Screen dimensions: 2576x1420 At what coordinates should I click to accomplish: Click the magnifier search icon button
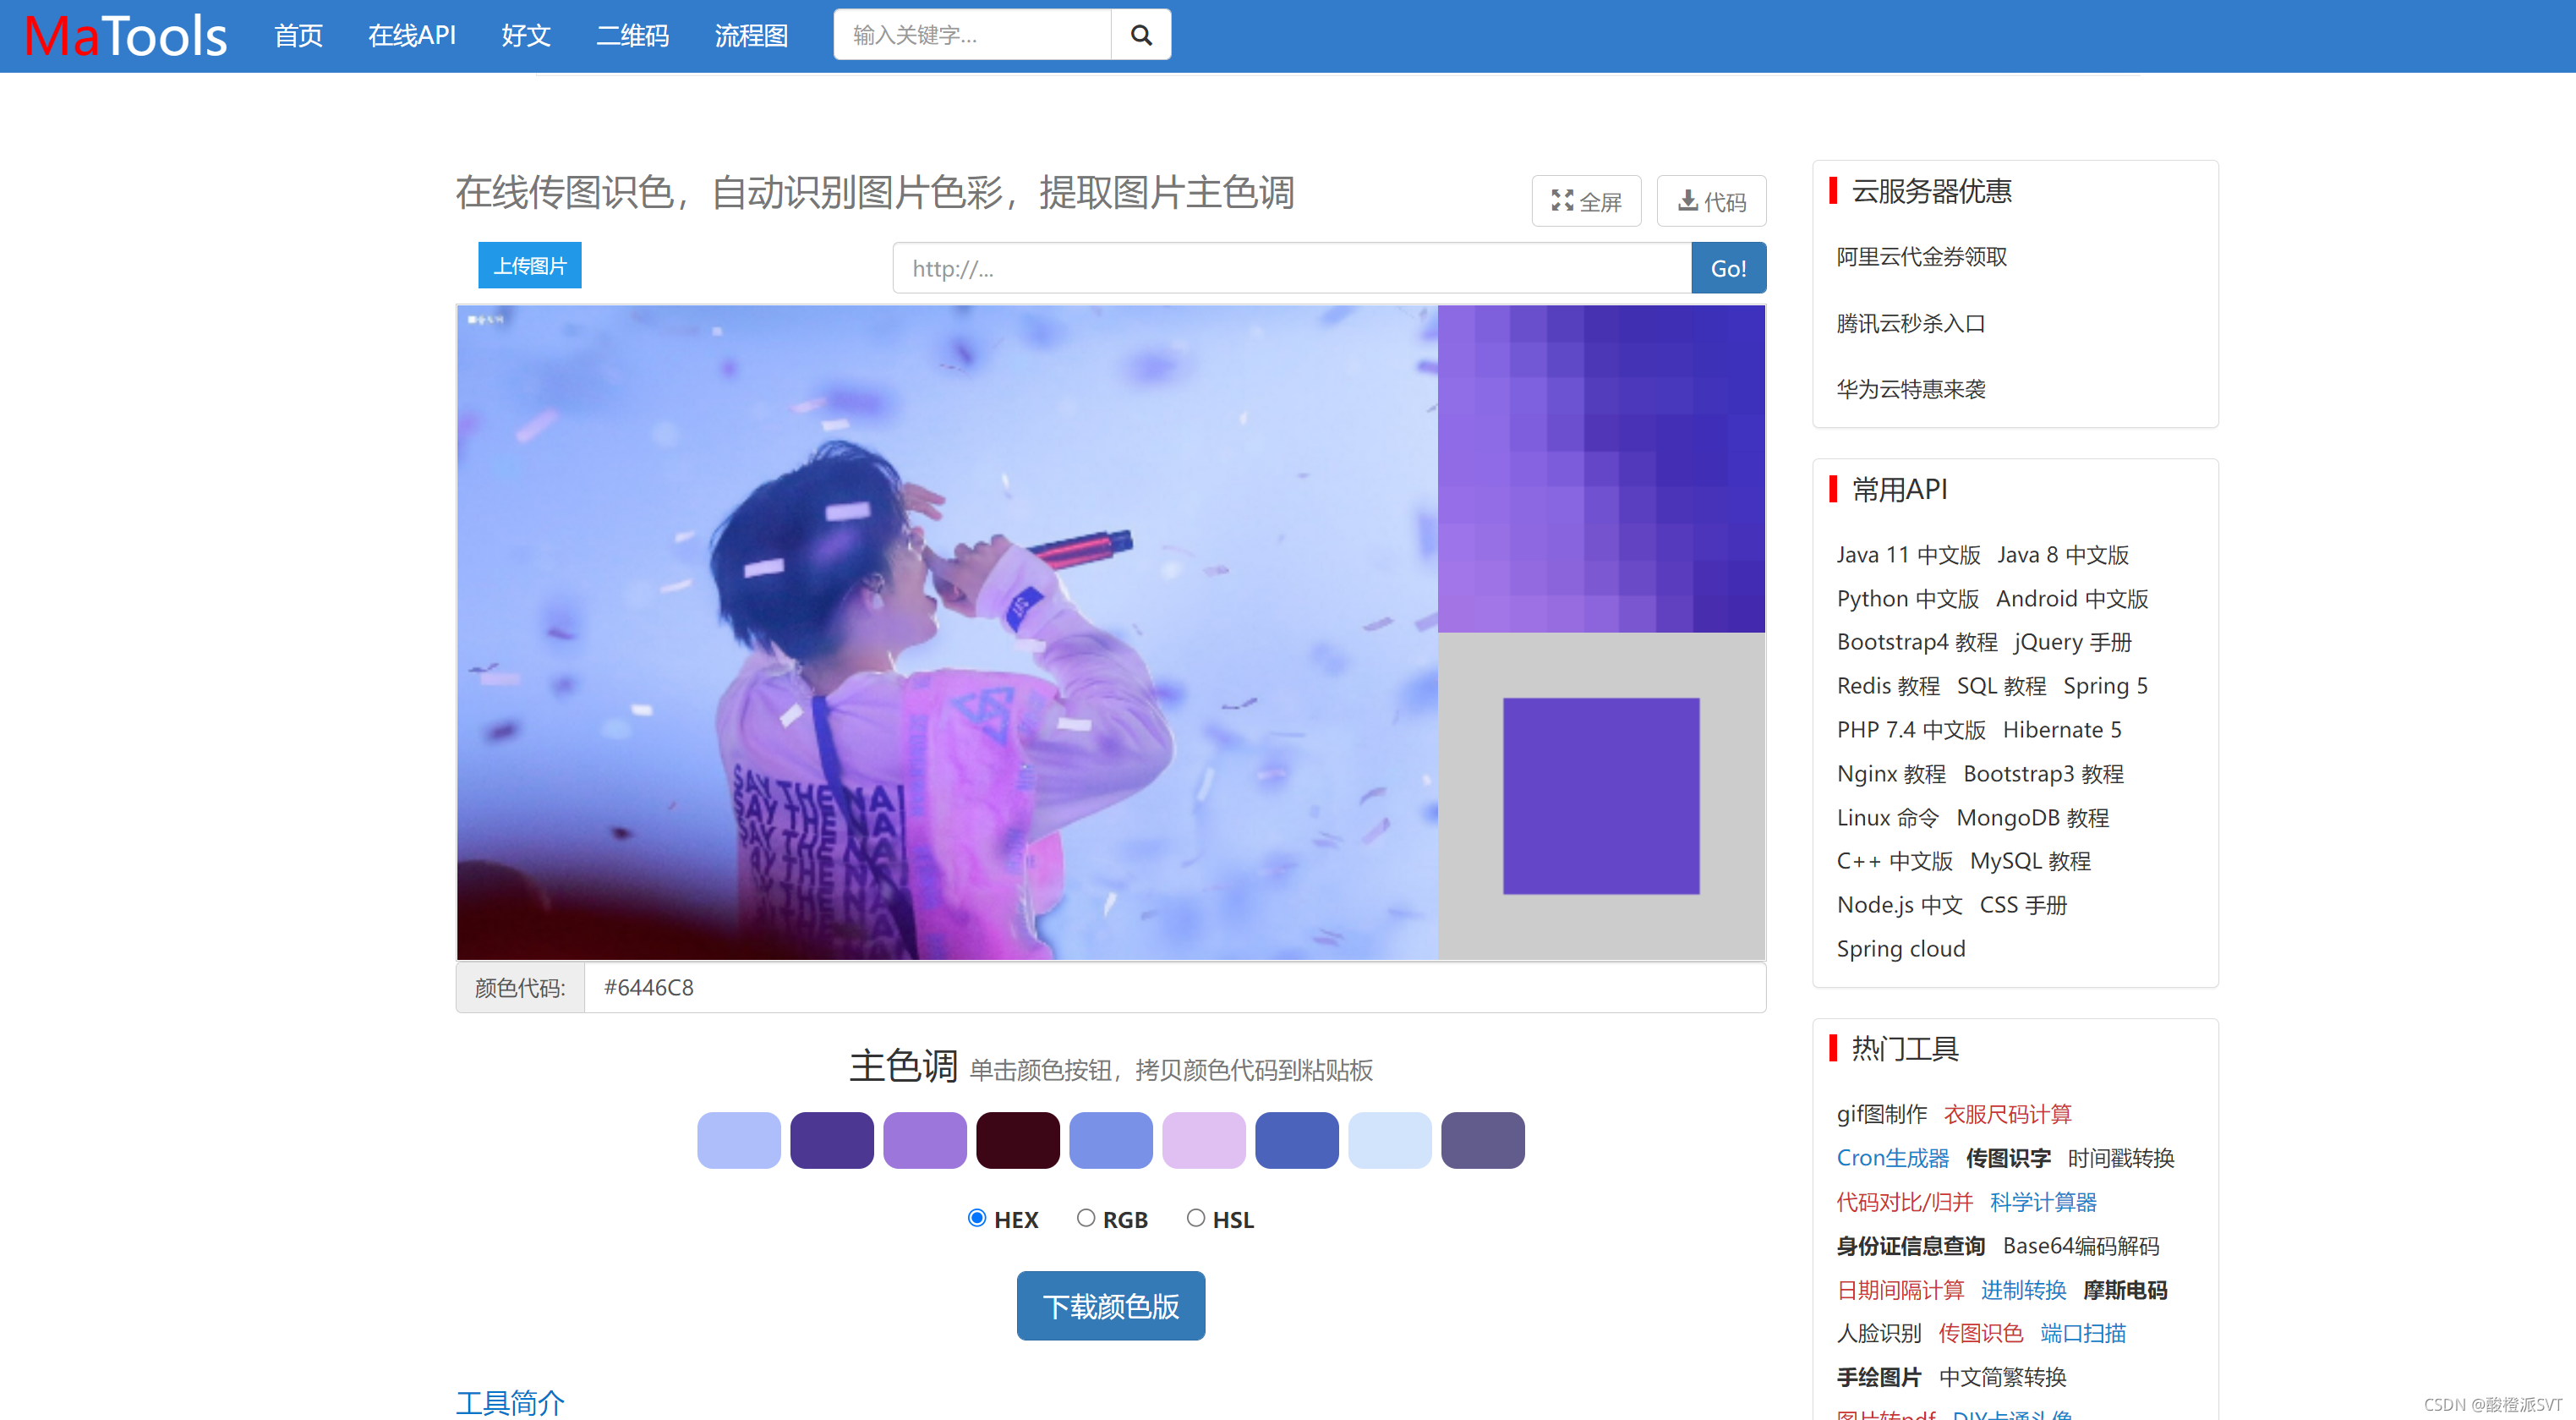coord(1140,35)
